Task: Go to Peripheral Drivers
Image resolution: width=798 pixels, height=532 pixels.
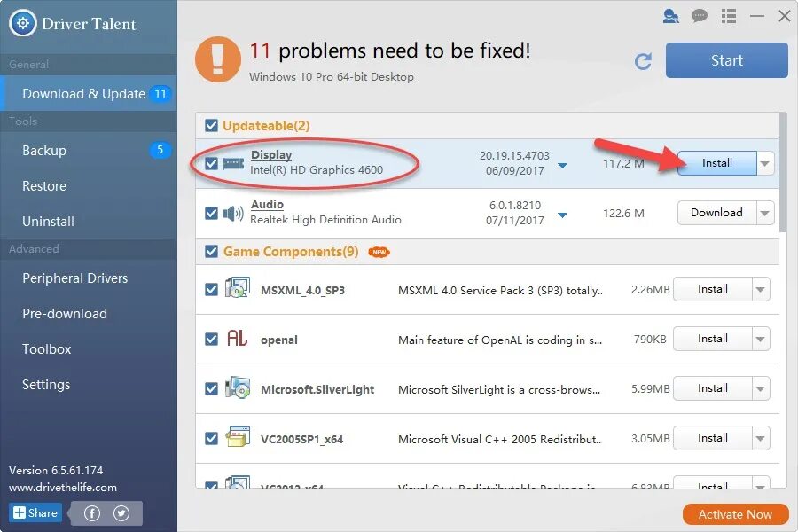Action: 88,278
